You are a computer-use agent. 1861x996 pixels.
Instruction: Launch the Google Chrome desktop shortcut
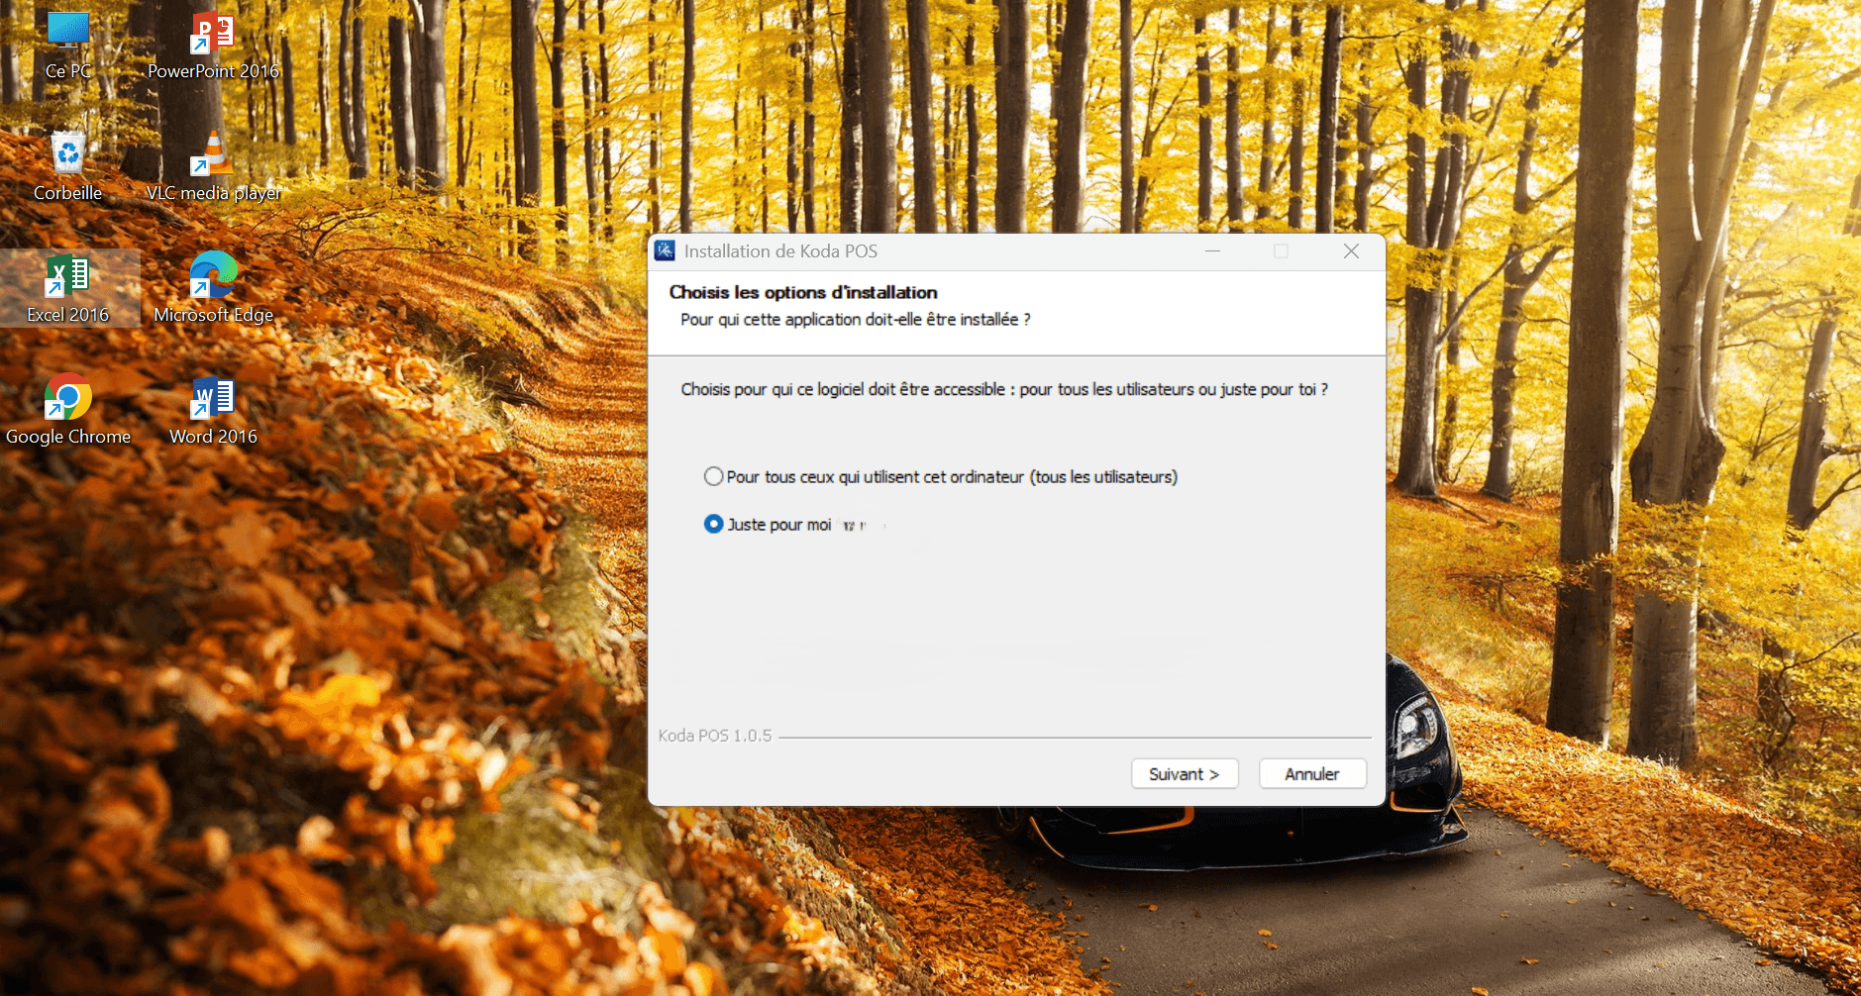[x=68, y=410]
